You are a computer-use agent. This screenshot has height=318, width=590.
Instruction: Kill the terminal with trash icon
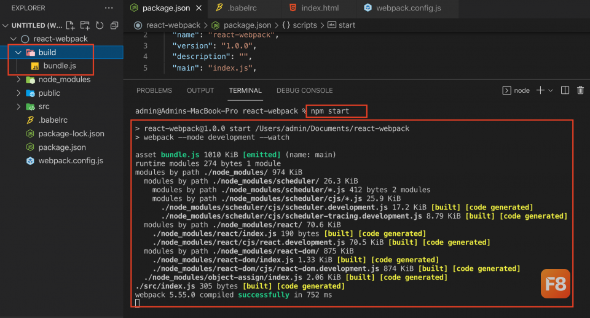(x=581, y=90)
